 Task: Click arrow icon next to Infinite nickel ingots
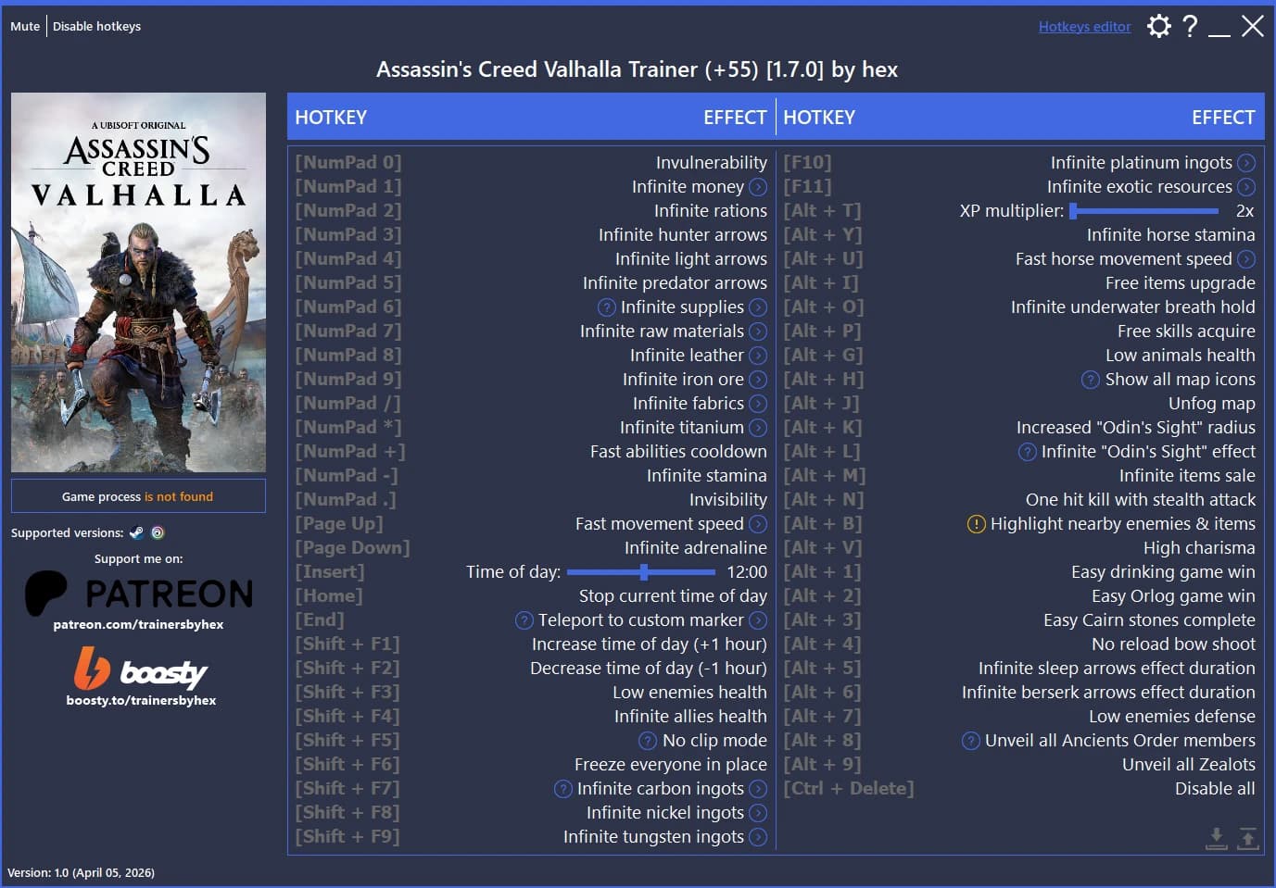[x=758, y=813]
